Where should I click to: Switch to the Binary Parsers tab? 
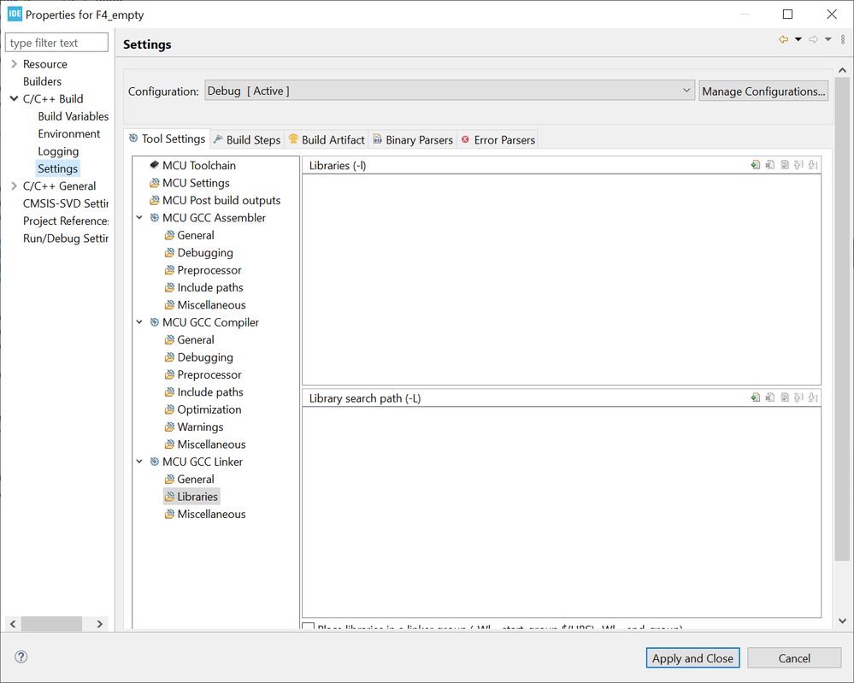click(414, 140)
